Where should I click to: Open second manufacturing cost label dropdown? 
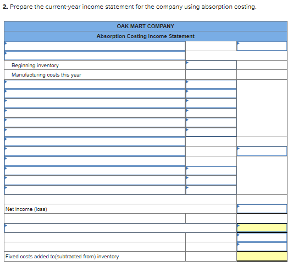(95, 94)
